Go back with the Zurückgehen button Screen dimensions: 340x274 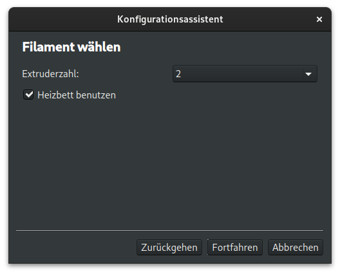point(169,248)
